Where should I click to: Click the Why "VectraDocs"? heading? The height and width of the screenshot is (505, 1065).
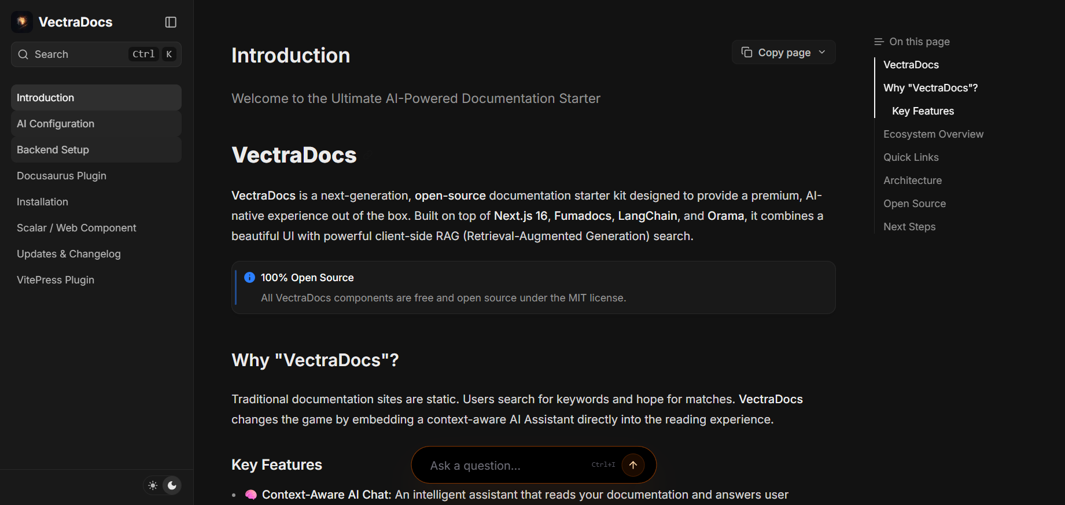tap(315, 360)
